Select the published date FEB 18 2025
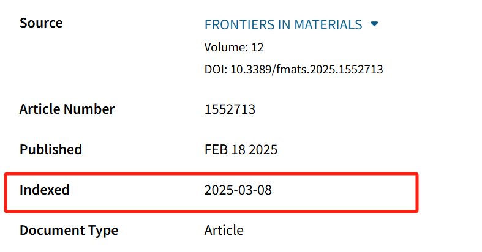This screenshot has height=252, width=482. tap(241, 149)
